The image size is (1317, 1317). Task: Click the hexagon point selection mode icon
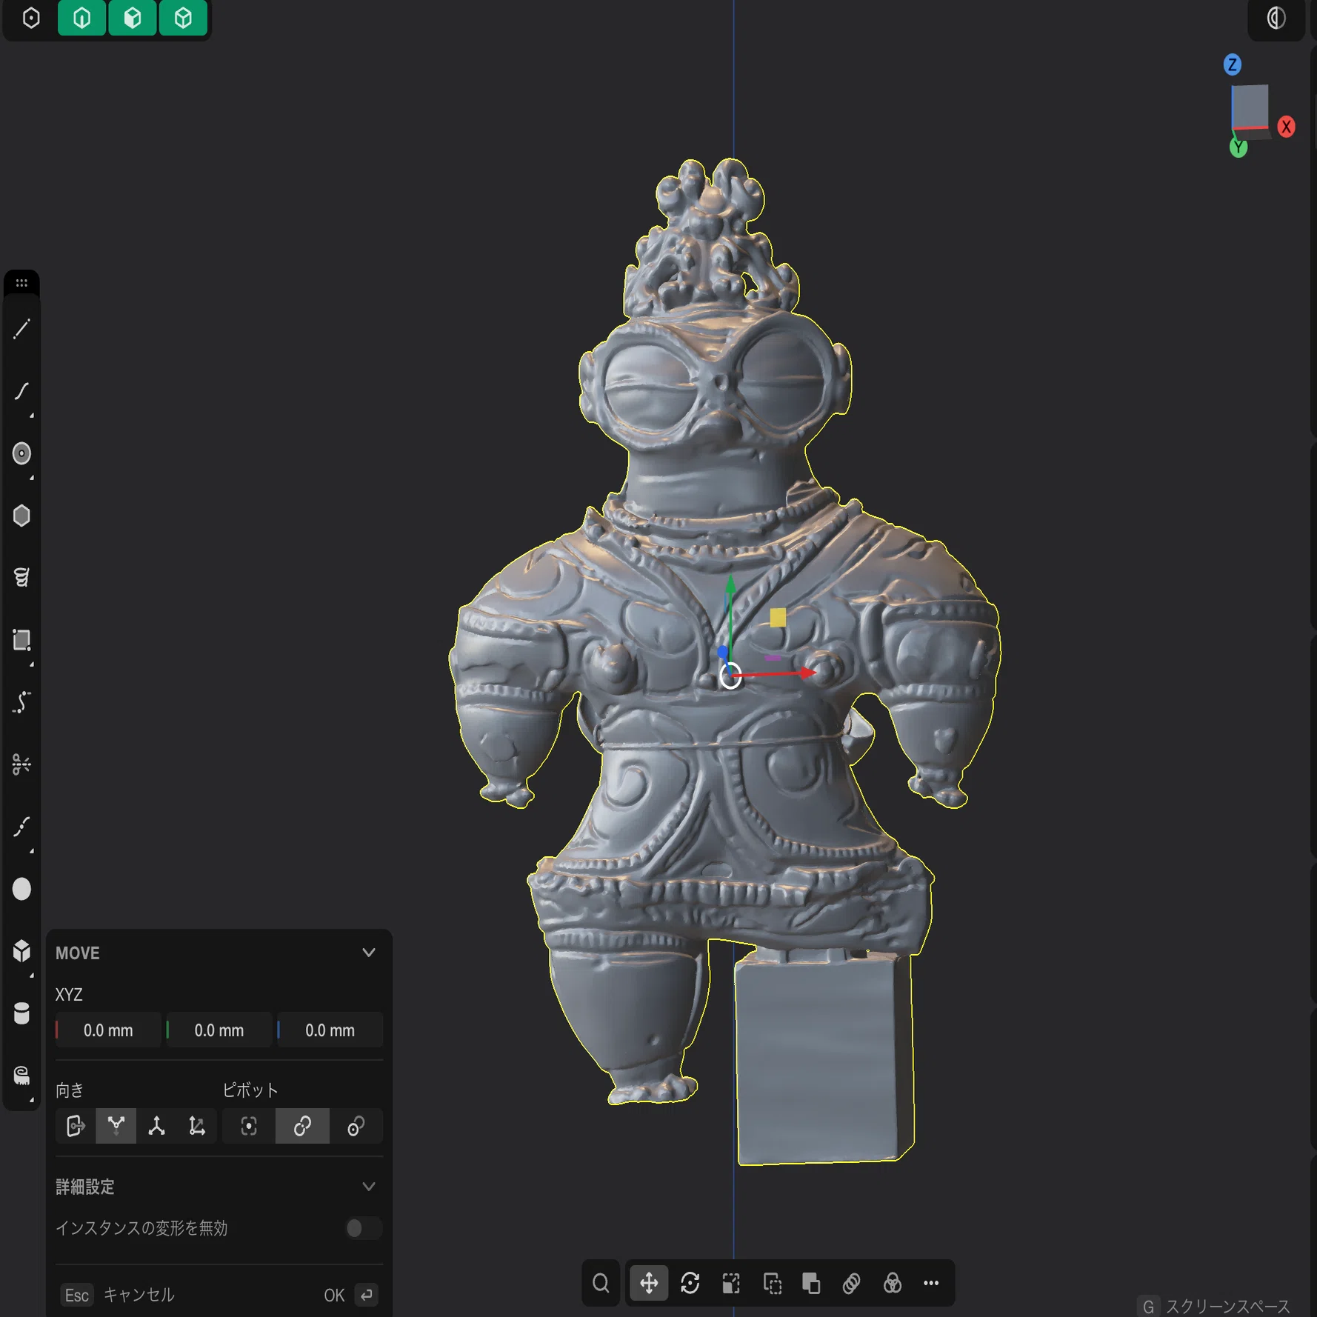click(x=31, y=18)
